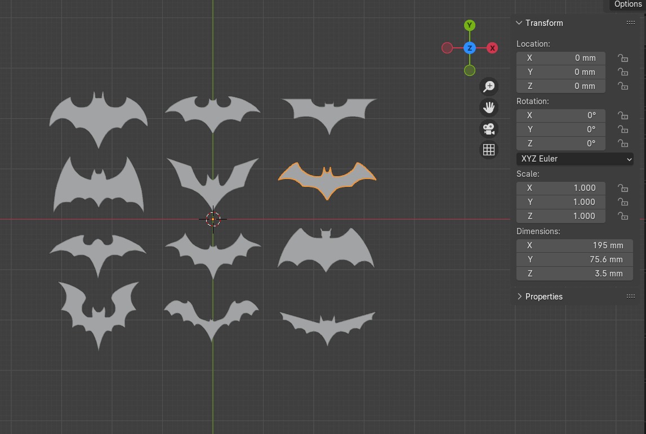Click the Rotation Y field
The width and height of the screenshot is (646, 434).
tap(561, 129)
